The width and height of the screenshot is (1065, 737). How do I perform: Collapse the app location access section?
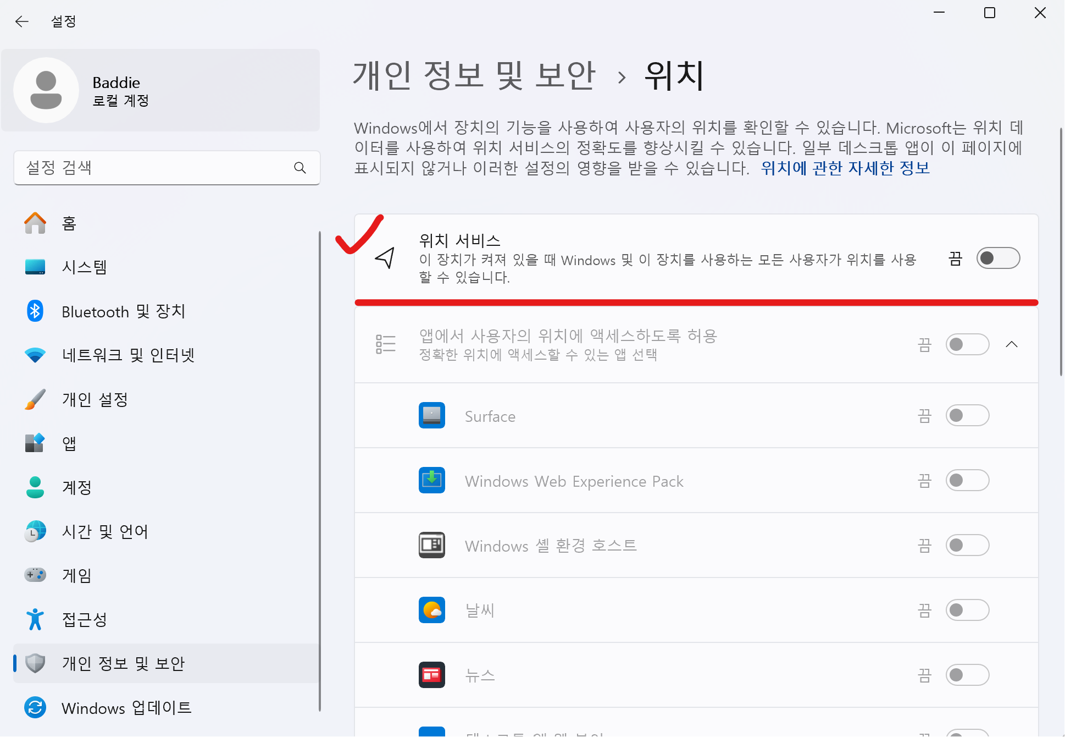[x=1011, y=345]
